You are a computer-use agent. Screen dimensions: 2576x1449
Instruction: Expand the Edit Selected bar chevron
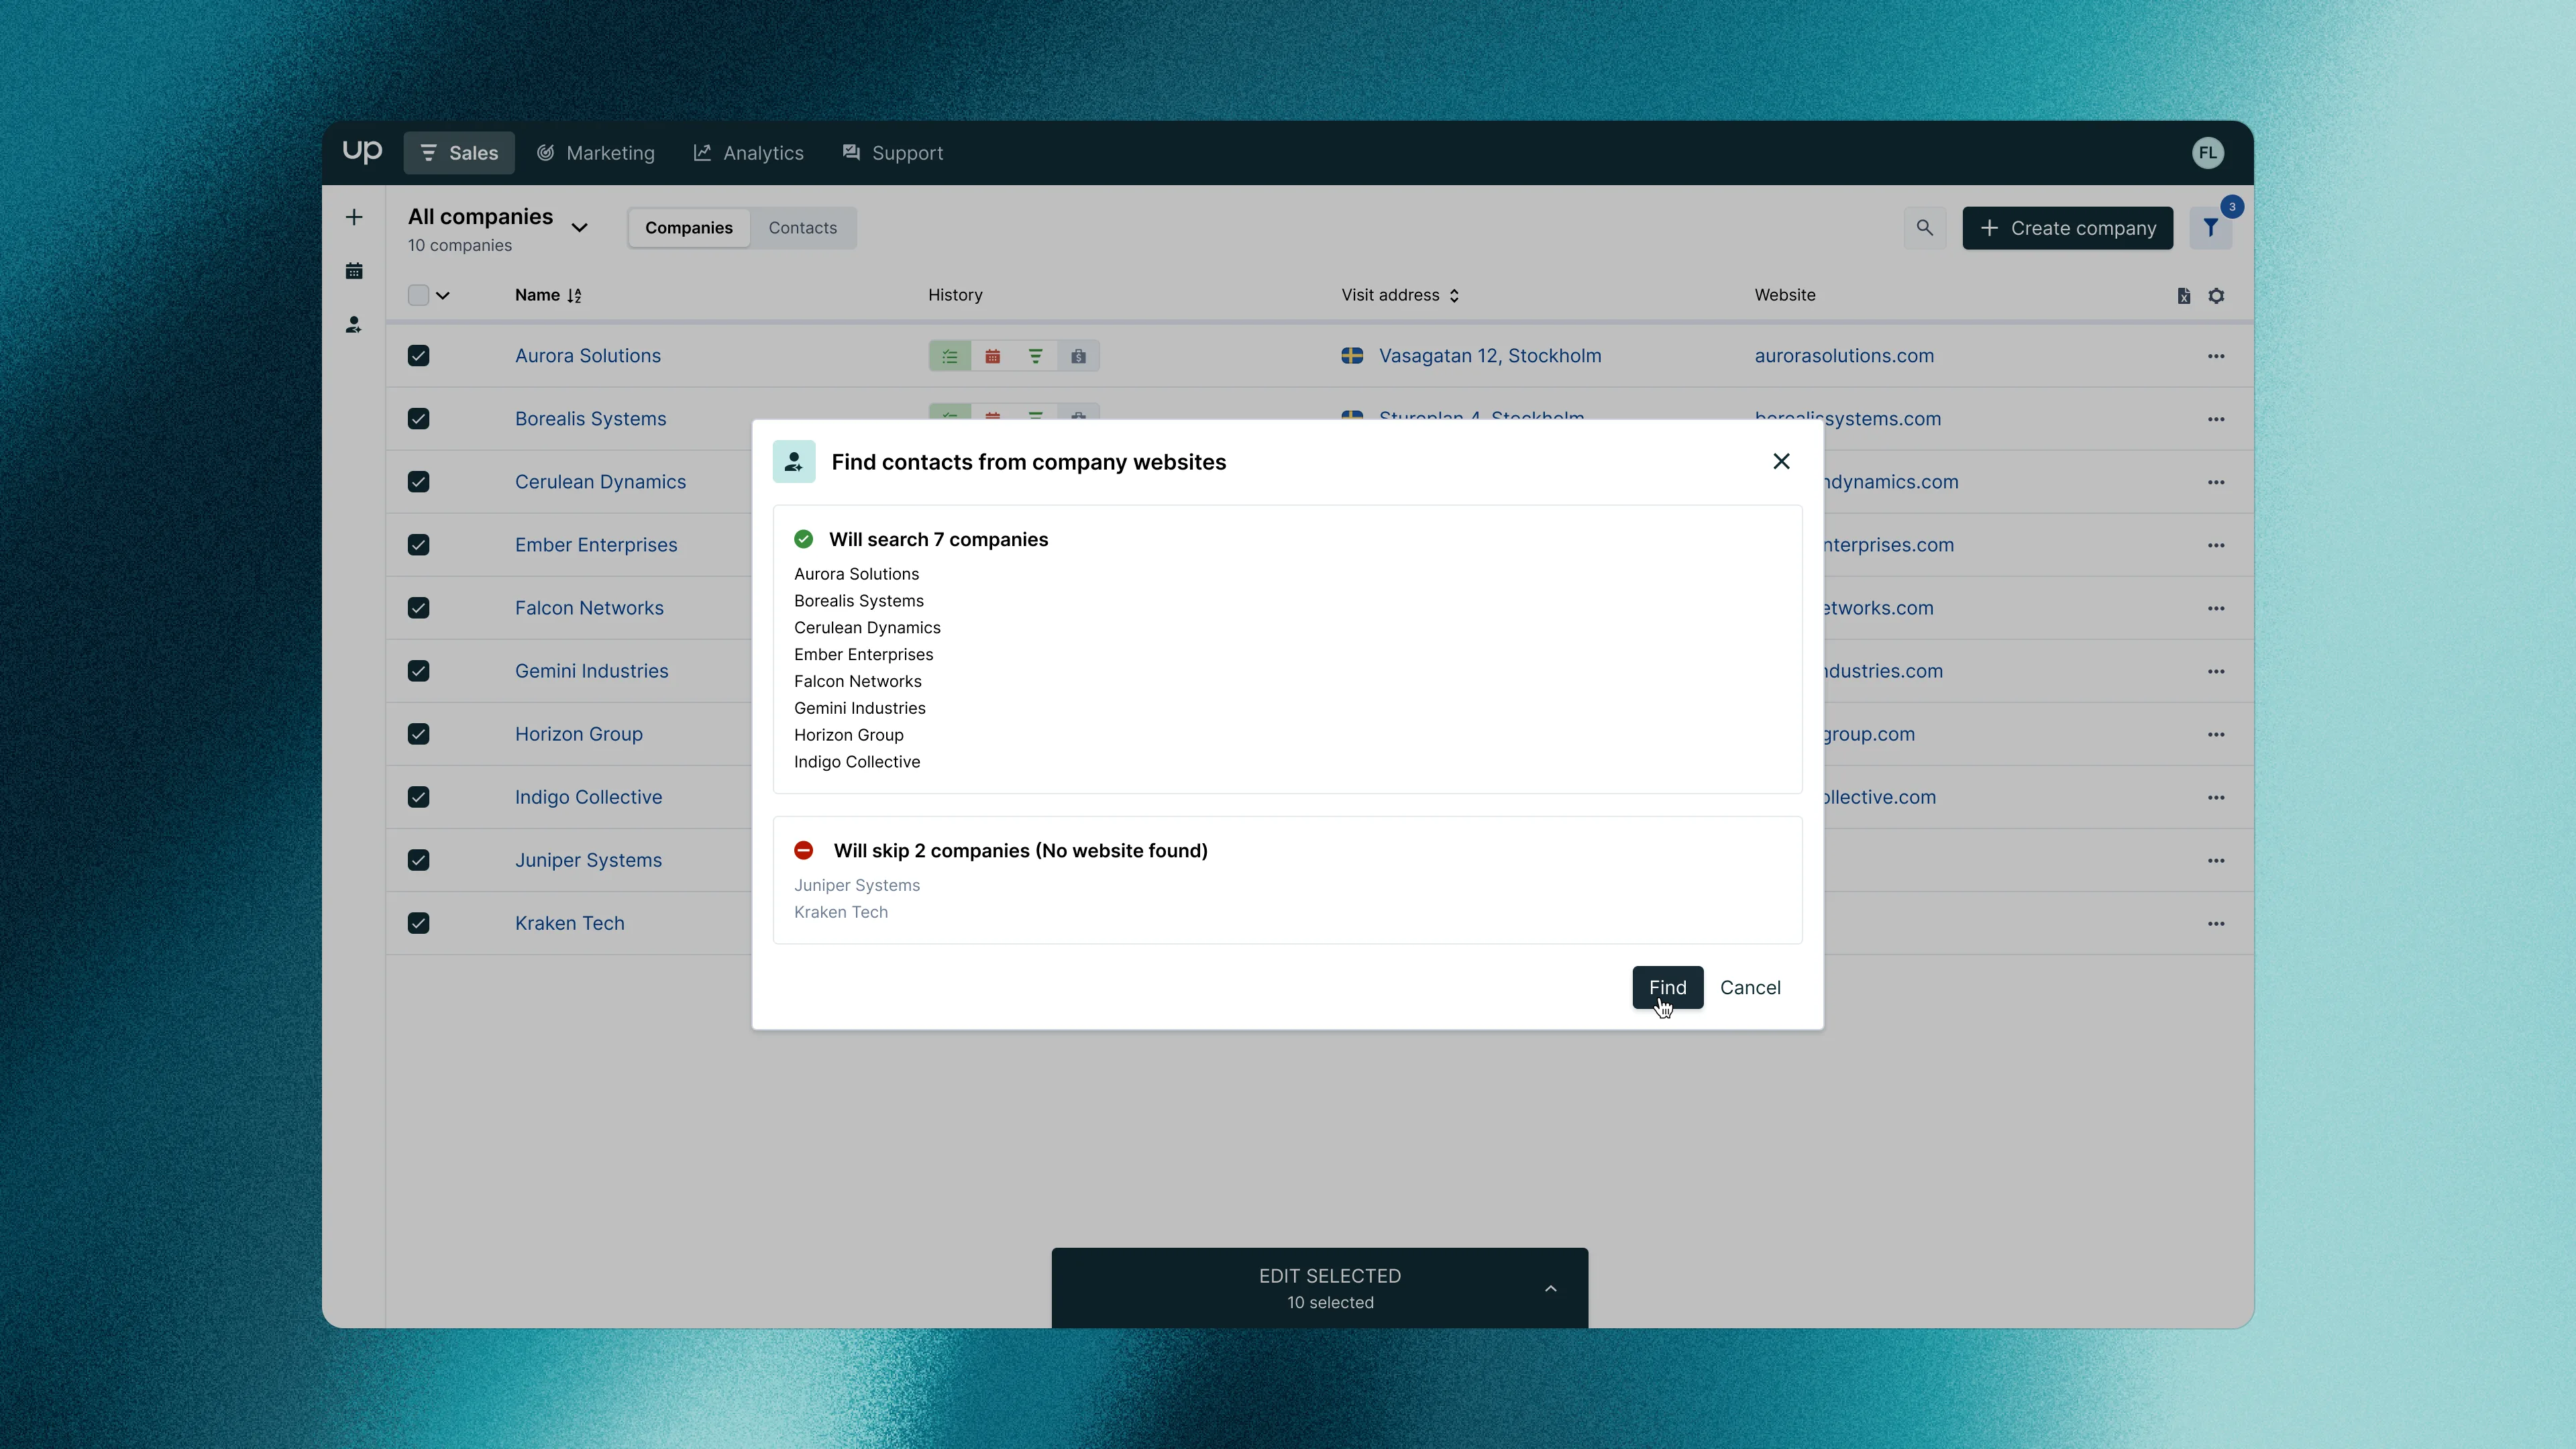tap(1550, 1288)
